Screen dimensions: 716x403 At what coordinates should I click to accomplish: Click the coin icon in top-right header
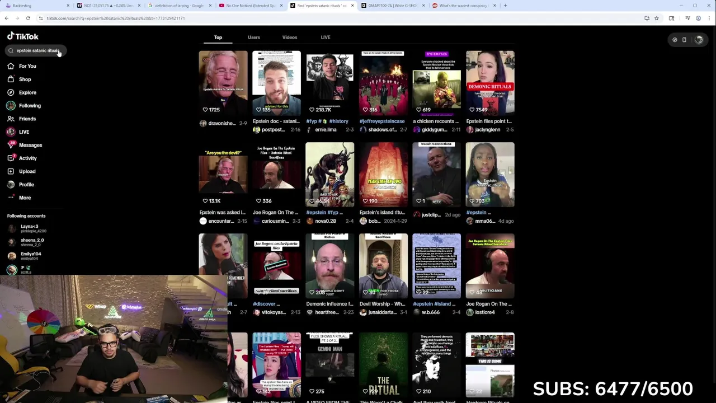(x=675, y=40)
